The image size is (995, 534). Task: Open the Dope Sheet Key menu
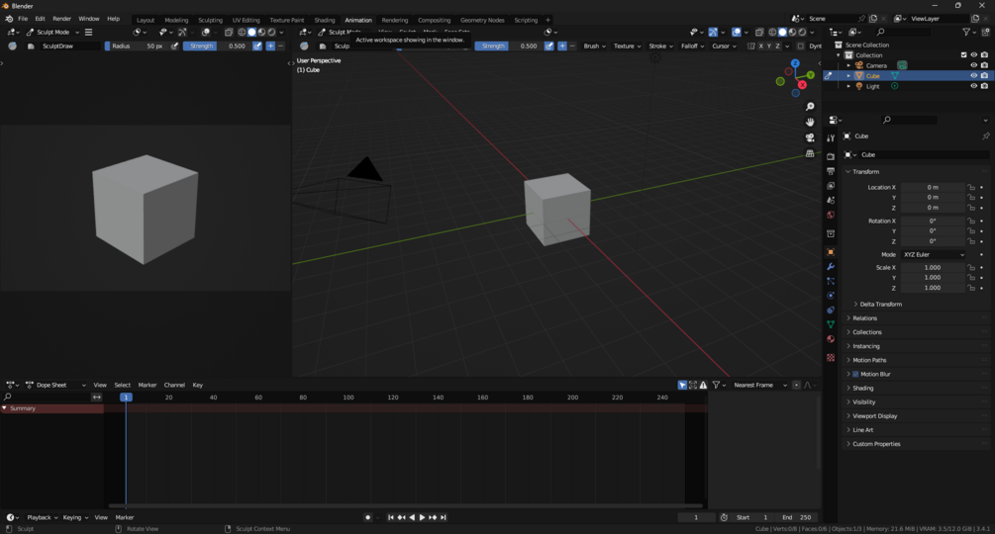(197, 385)
